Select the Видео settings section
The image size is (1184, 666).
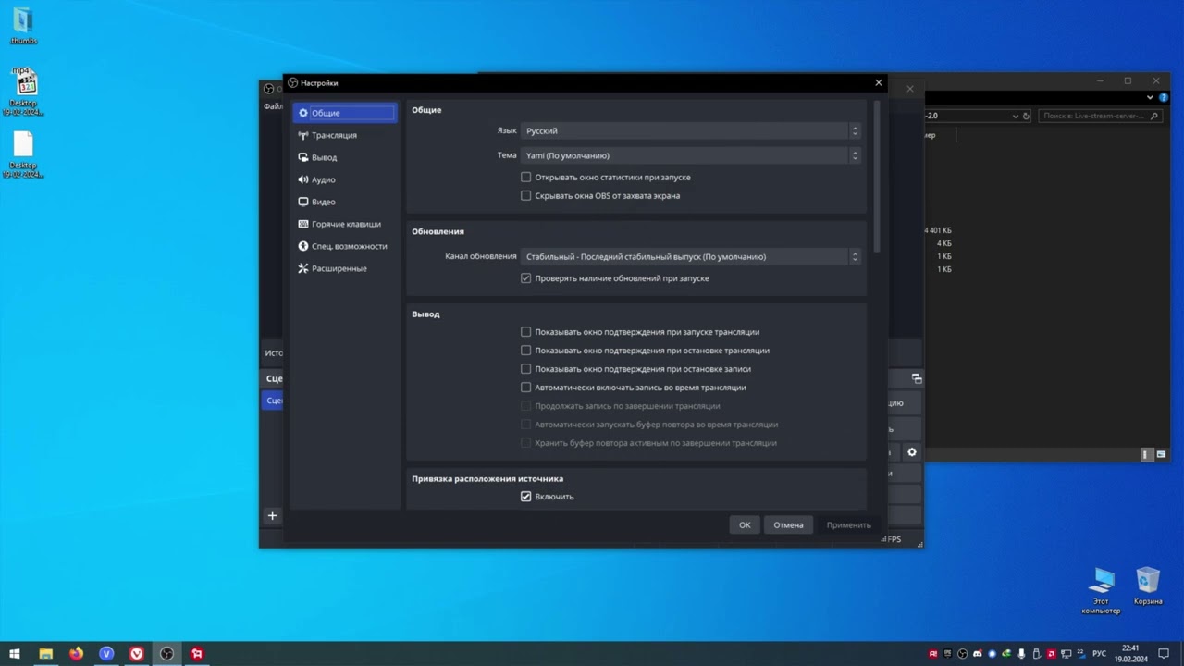tap(344, 202)
